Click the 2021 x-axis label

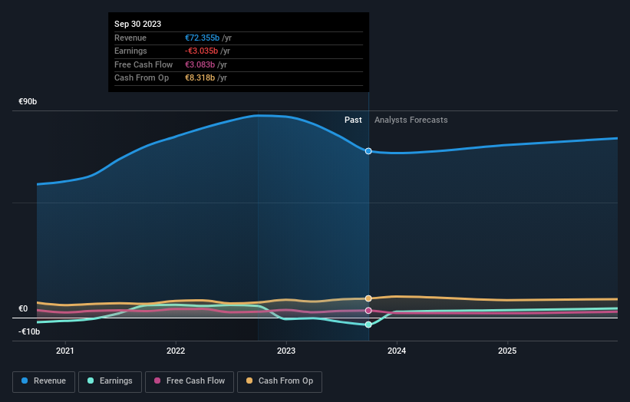click(x=65, y=351)
